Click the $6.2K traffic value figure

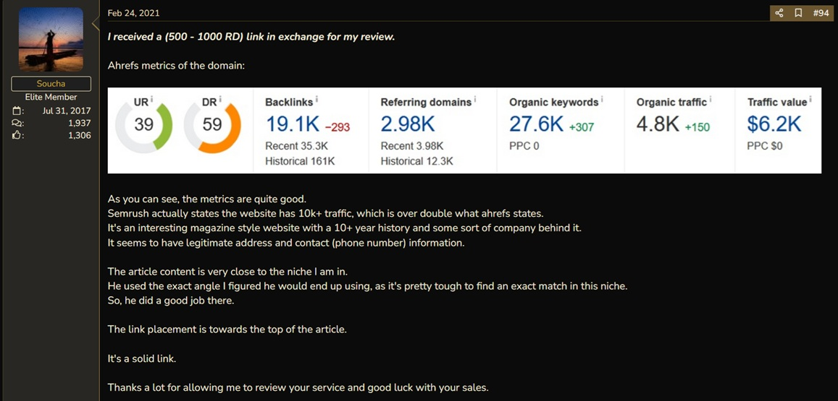[x=774, y=124]
